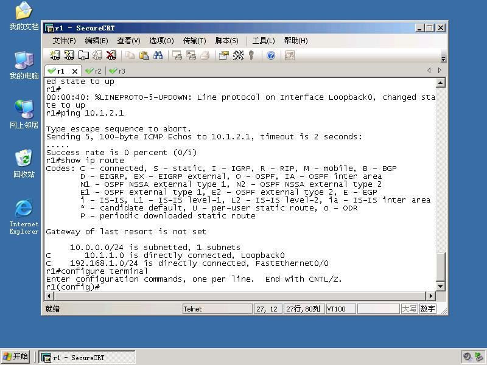Click the SecureCRT title bar icon
This screenshot has height=365, width=487.
[x=49, y=28]
